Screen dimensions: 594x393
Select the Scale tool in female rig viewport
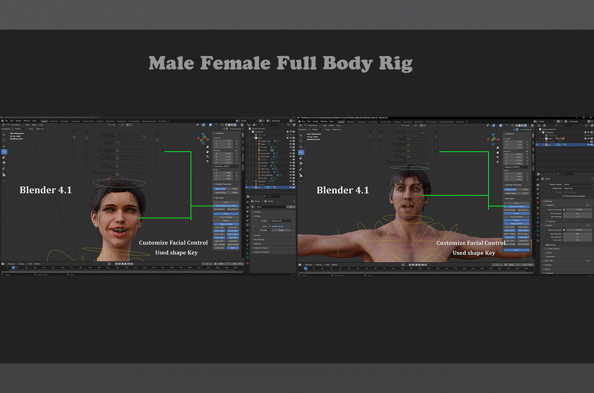pyautogui.click(x=4, y=157)
